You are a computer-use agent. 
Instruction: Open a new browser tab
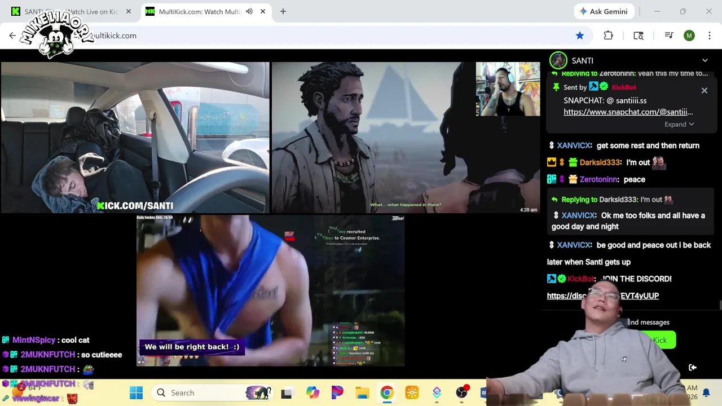pos(283,11)
